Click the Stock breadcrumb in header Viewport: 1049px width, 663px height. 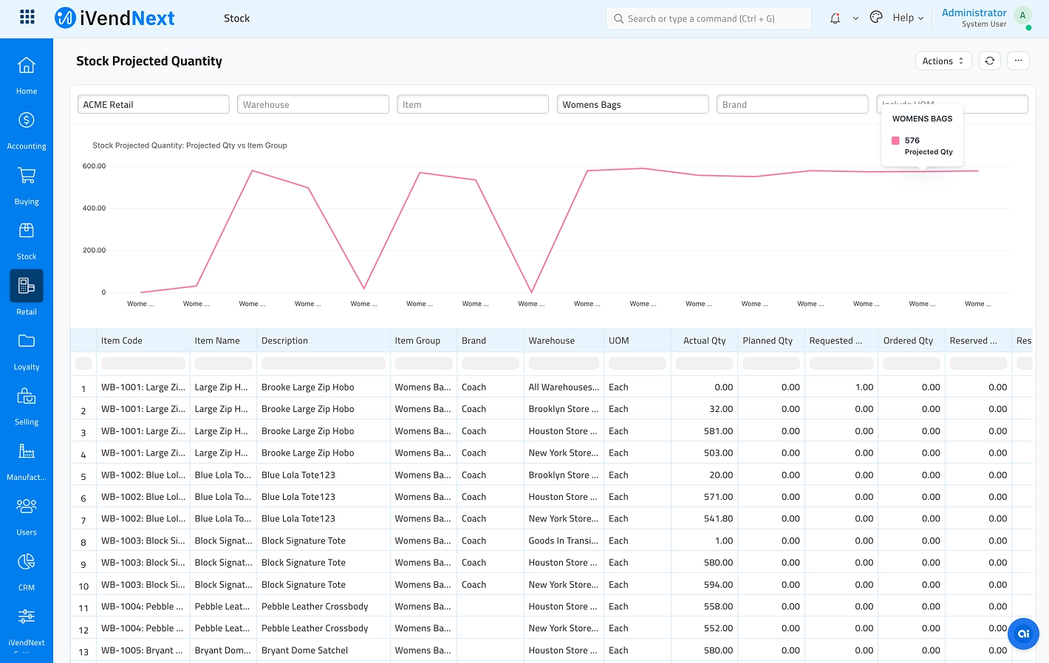tap(236, 18)
